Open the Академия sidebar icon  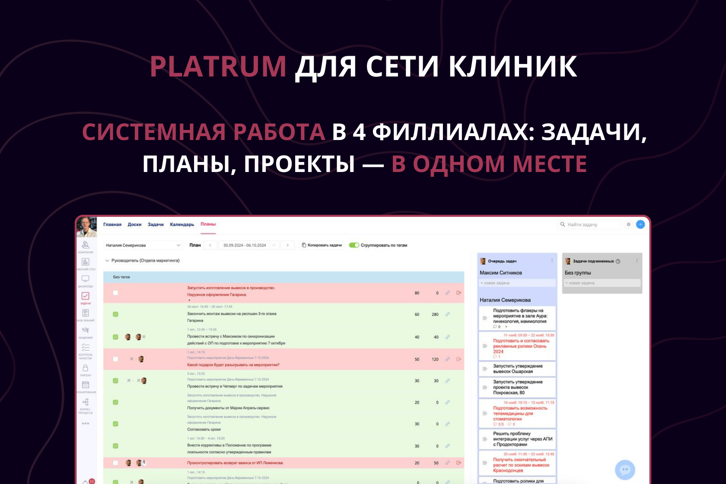point(86,332)
